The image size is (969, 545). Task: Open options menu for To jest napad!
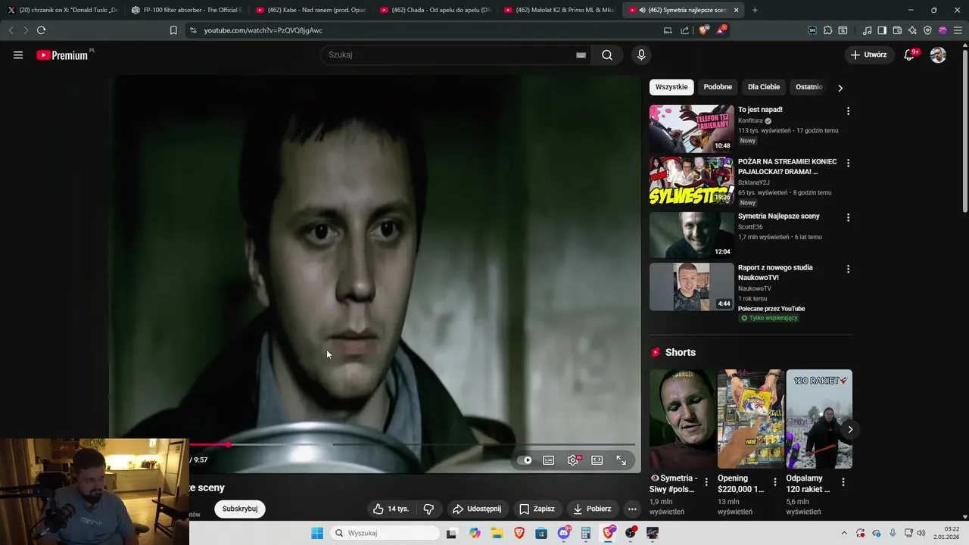coord(848,111)
